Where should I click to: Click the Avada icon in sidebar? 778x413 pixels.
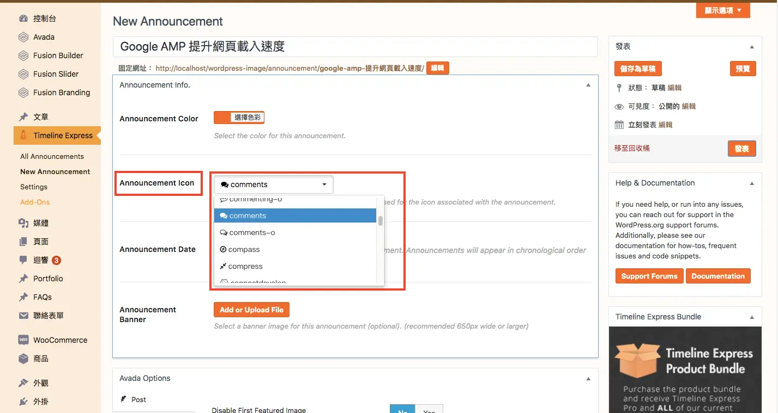[23, 37]
